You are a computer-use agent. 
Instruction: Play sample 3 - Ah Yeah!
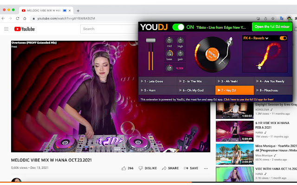(x=234, y=81)
